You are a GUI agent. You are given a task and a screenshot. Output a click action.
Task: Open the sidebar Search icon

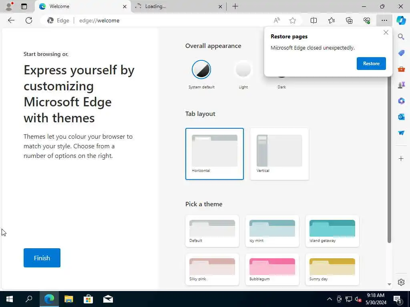click(401, 36)
